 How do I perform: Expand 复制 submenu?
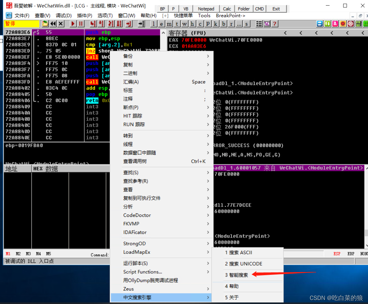pyautogui.click(x=162, y=65)
